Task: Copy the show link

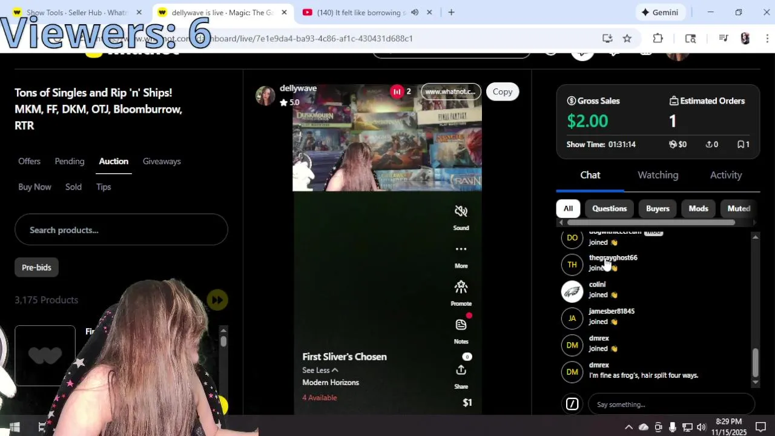Action: pos(502,91)
